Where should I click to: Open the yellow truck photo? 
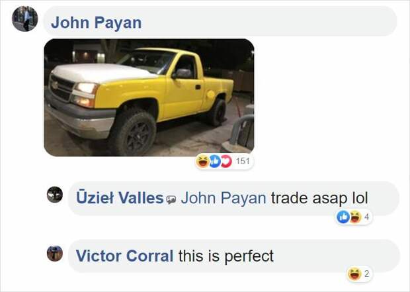click(x=149, y=97)
